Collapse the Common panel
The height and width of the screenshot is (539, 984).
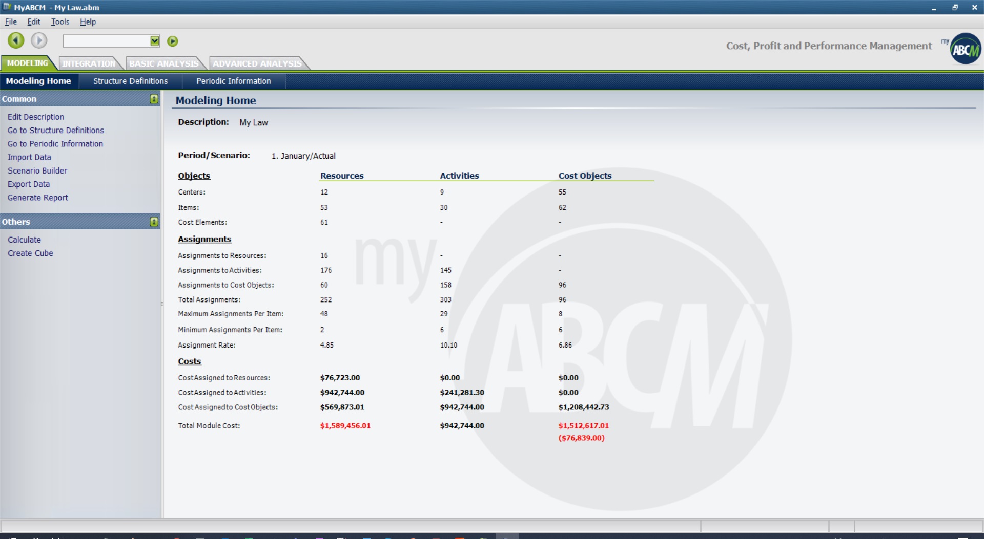[154, 99]
